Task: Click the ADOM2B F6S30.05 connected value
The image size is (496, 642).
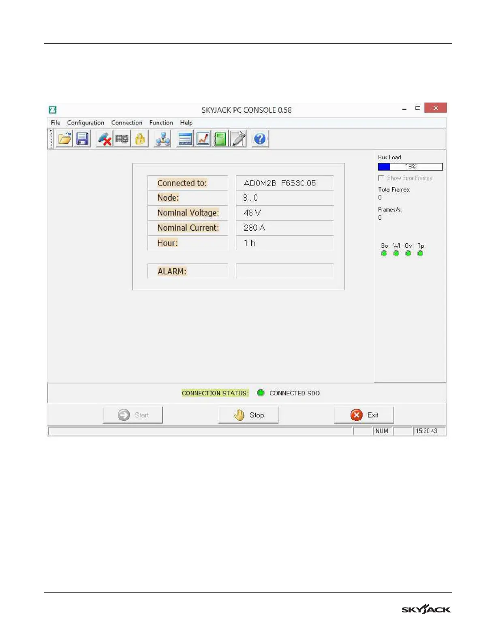Action: pyautogui.click(x=280, y=183)
